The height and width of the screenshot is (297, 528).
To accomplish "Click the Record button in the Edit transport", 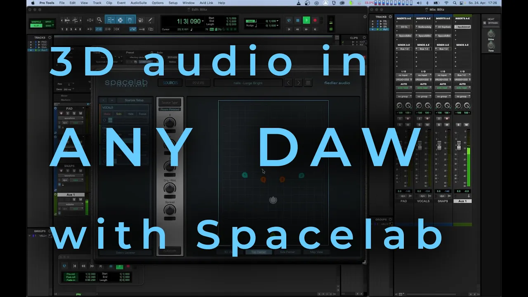I will [315, 20].
